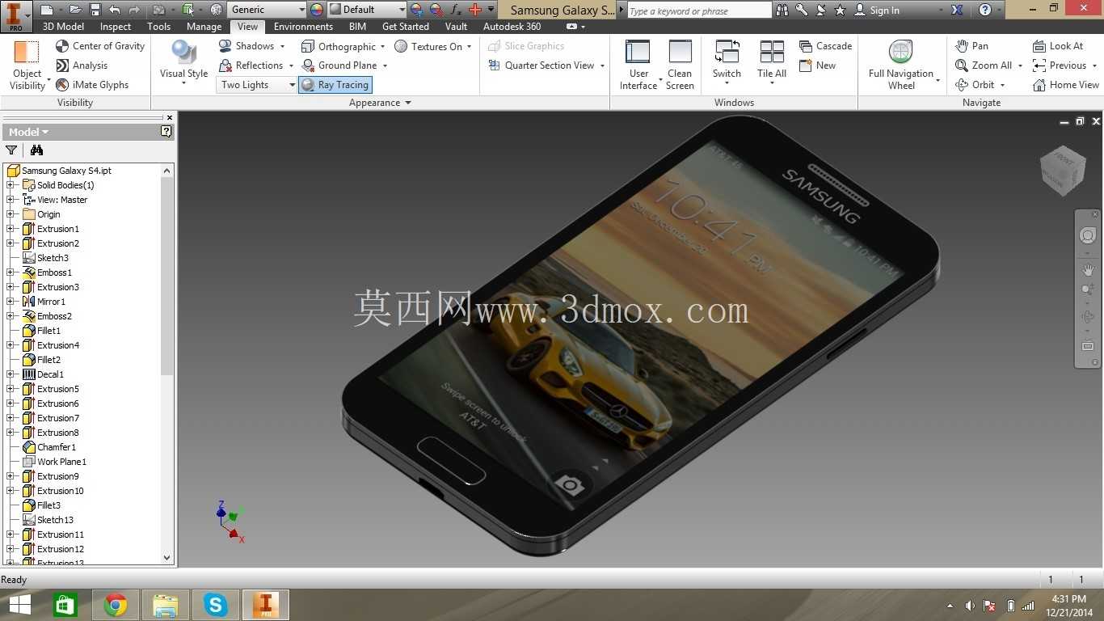Open Google Chrome from taskbar

click(116, 605)
